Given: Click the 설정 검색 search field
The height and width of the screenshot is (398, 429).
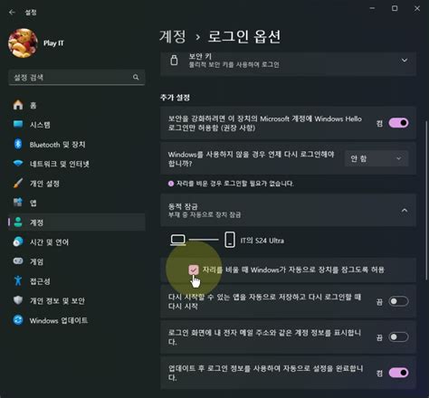Looking at the screenshot, I should point(76,78).
